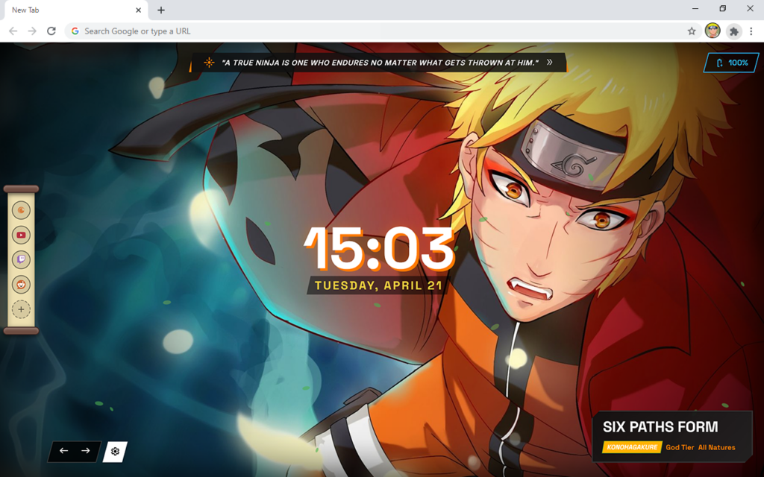Open a new tab with the plus button
Screen dimensions: 764x477
(x=161, y=10)
